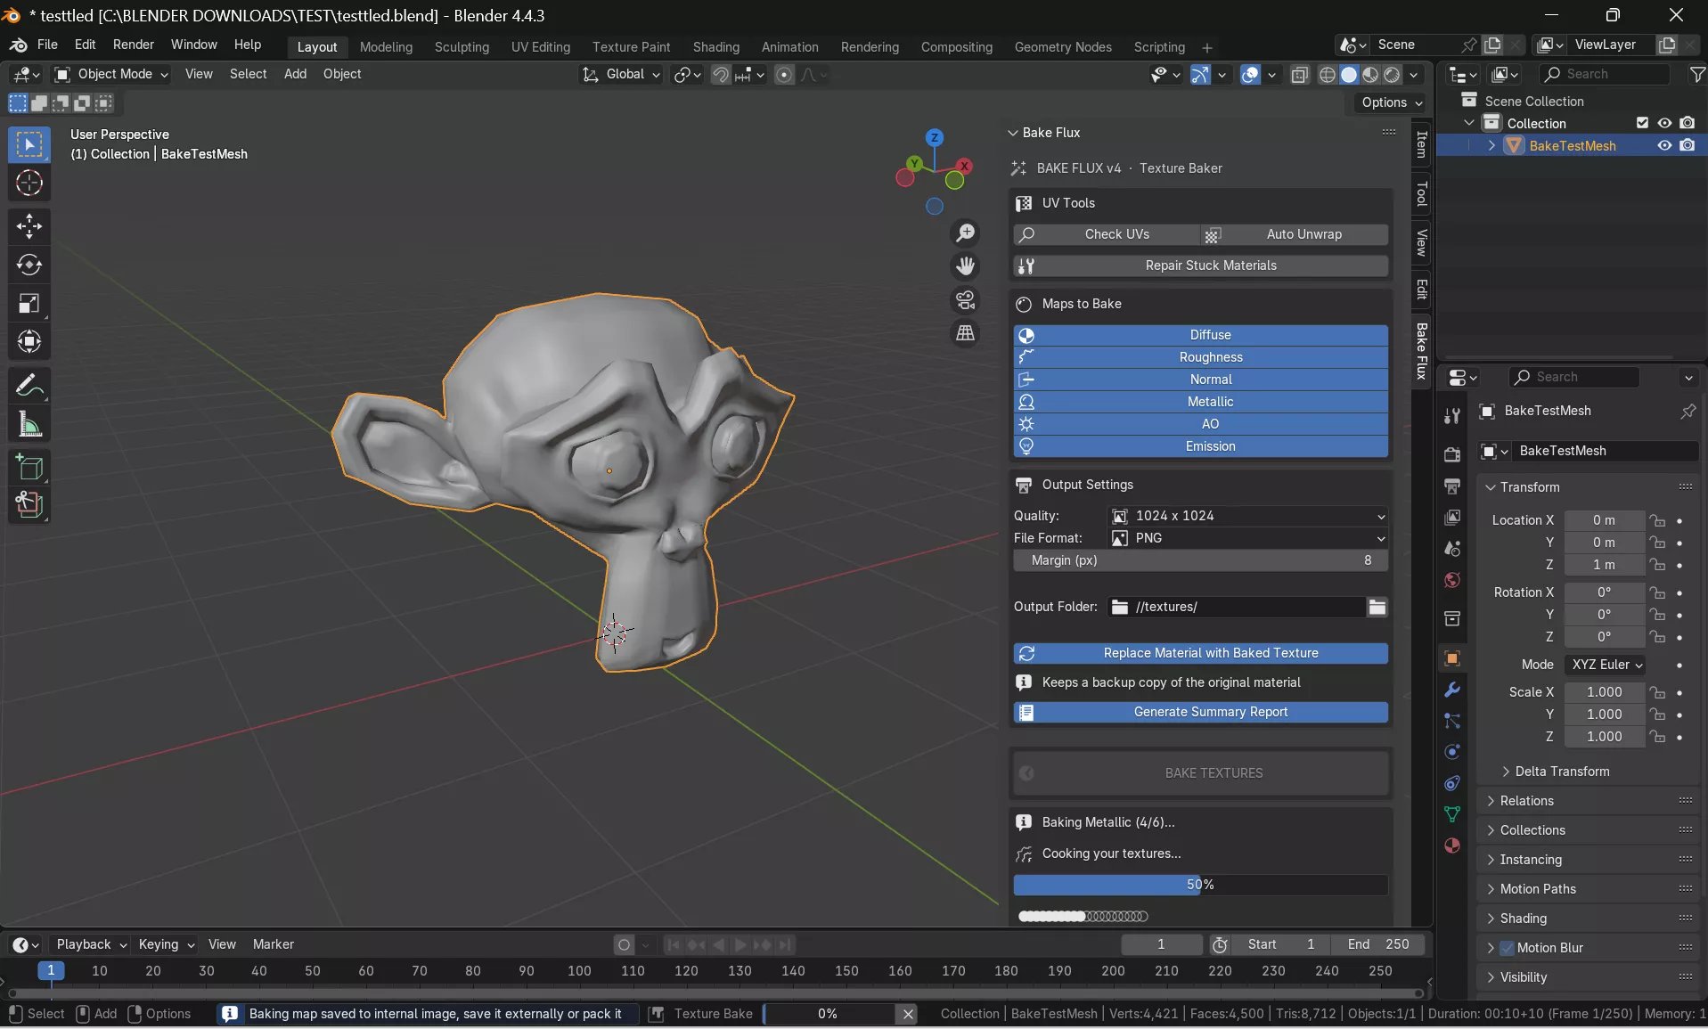Open the Tool sidebar tab
Viewport: 1708px width, 1029px height.
pos(1422,194)
